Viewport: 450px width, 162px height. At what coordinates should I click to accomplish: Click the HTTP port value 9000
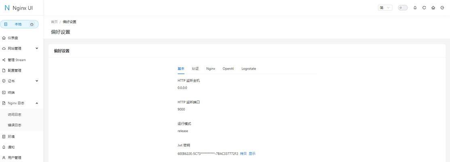181,109
